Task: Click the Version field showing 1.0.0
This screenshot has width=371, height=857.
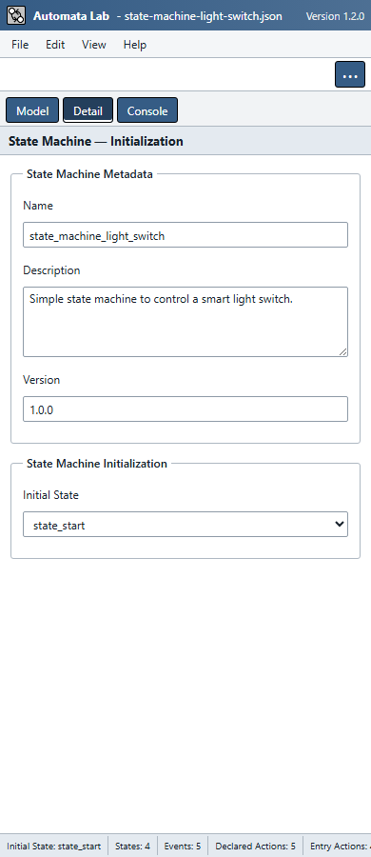Action: [185, 409]
